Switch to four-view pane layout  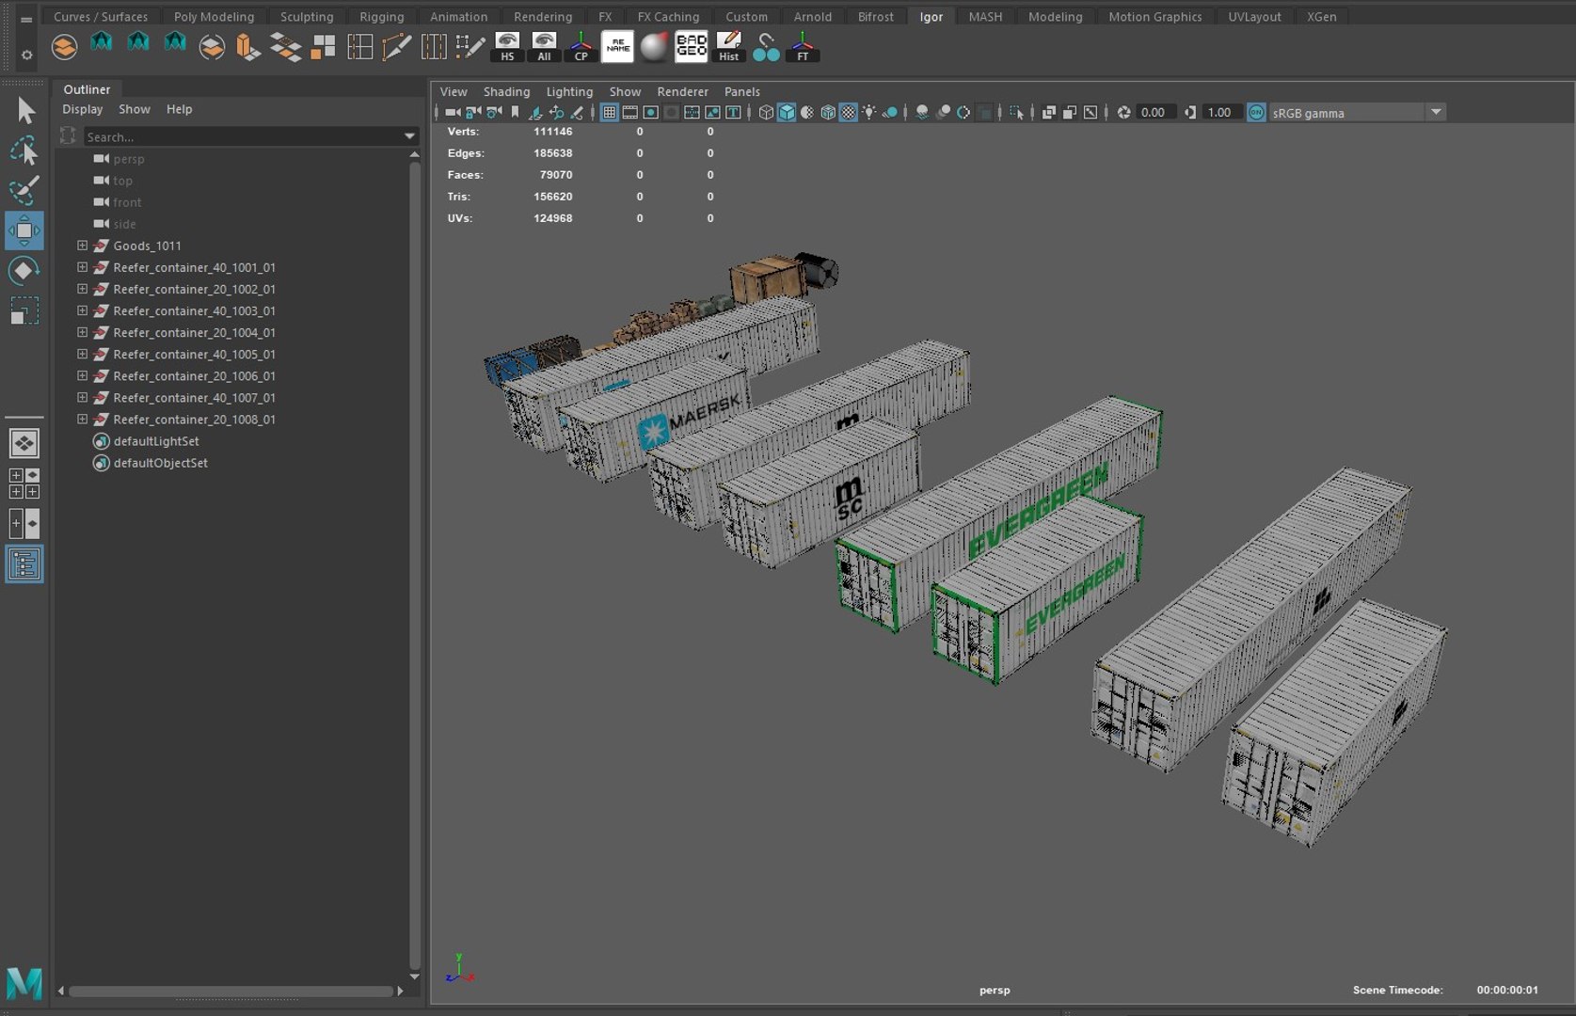(24, 484)
